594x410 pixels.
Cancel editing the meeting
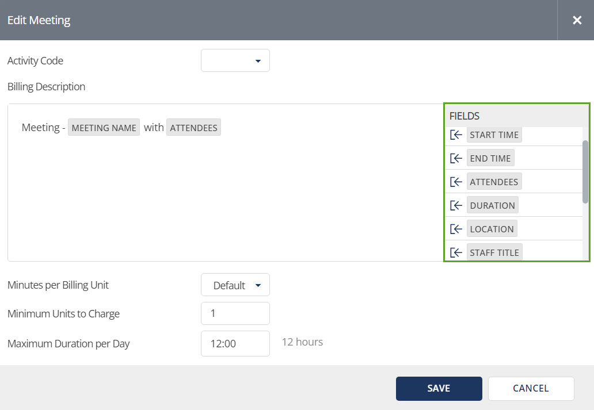pyautogui.click(x=531, y=388)
